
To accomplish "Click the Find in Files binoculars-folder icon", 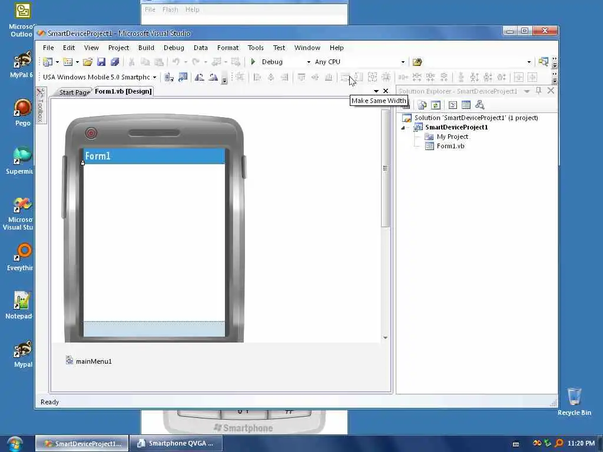I will pyautogui.click(x=418, y=62).
